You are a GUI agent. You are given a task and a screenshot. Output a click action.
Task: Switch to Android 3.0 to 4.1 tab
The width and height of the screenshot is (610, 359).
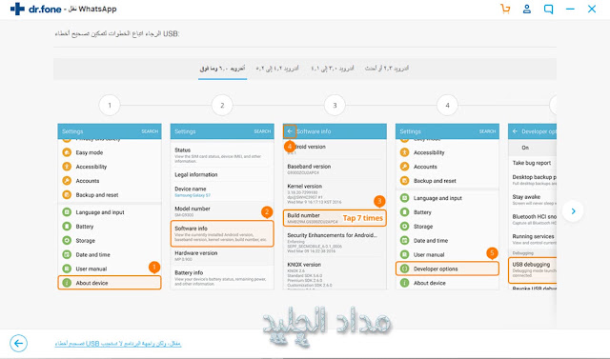click(333, 69)
